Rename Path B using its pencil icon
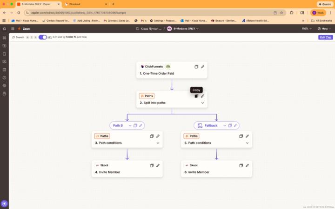The width and height of the screenshot is (335, 209). (x=141, y=125)
